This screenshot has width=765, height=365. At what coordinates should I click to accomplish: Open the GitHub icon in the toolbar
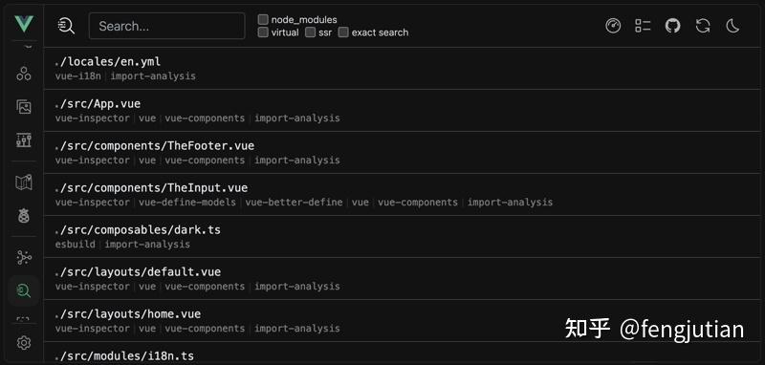coord(673,26)
